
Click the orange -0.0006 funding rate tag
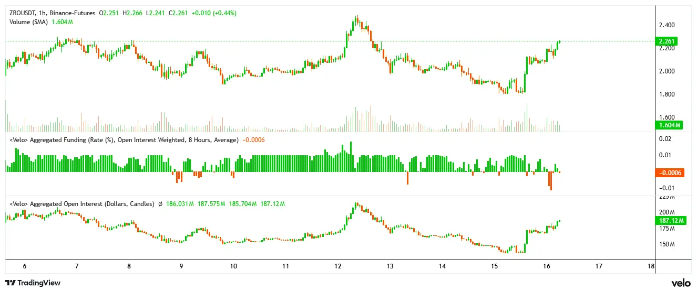tap(669, 173)
